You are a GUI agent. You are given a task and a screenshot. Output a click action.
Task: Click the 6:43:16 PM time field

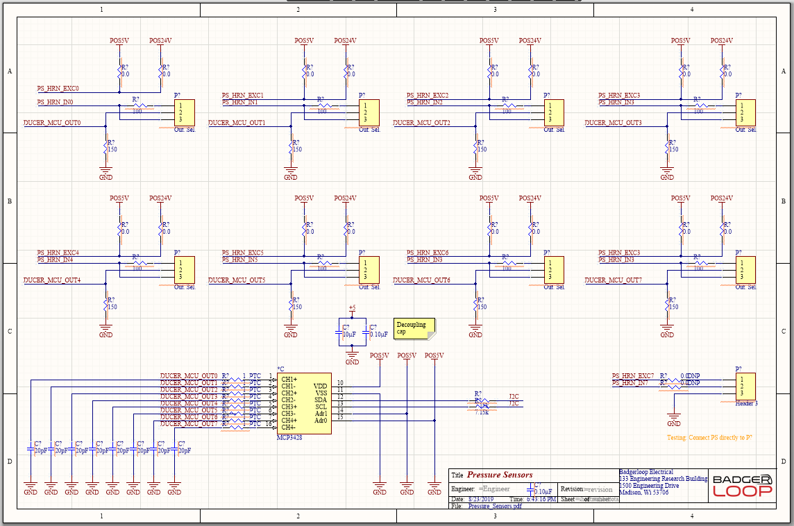coord(541,499)
